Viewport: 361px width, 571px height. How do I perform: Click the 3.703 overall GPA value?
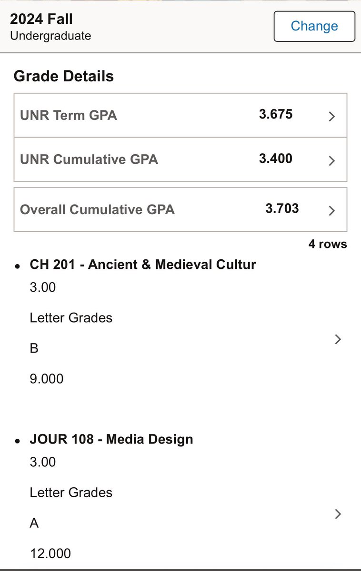click(282, 208)
